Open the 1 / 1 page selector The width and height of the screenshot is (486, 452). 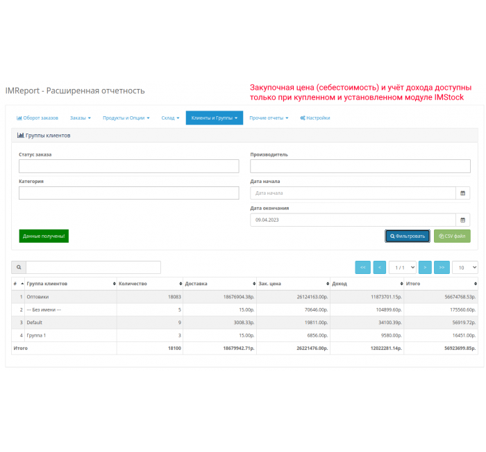tap(402, 267)
